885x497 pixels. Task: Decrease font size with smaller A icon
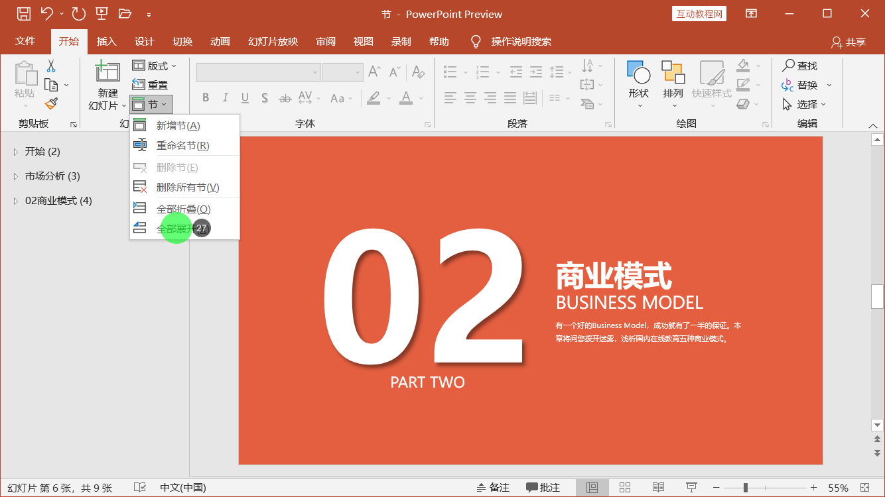395,72
